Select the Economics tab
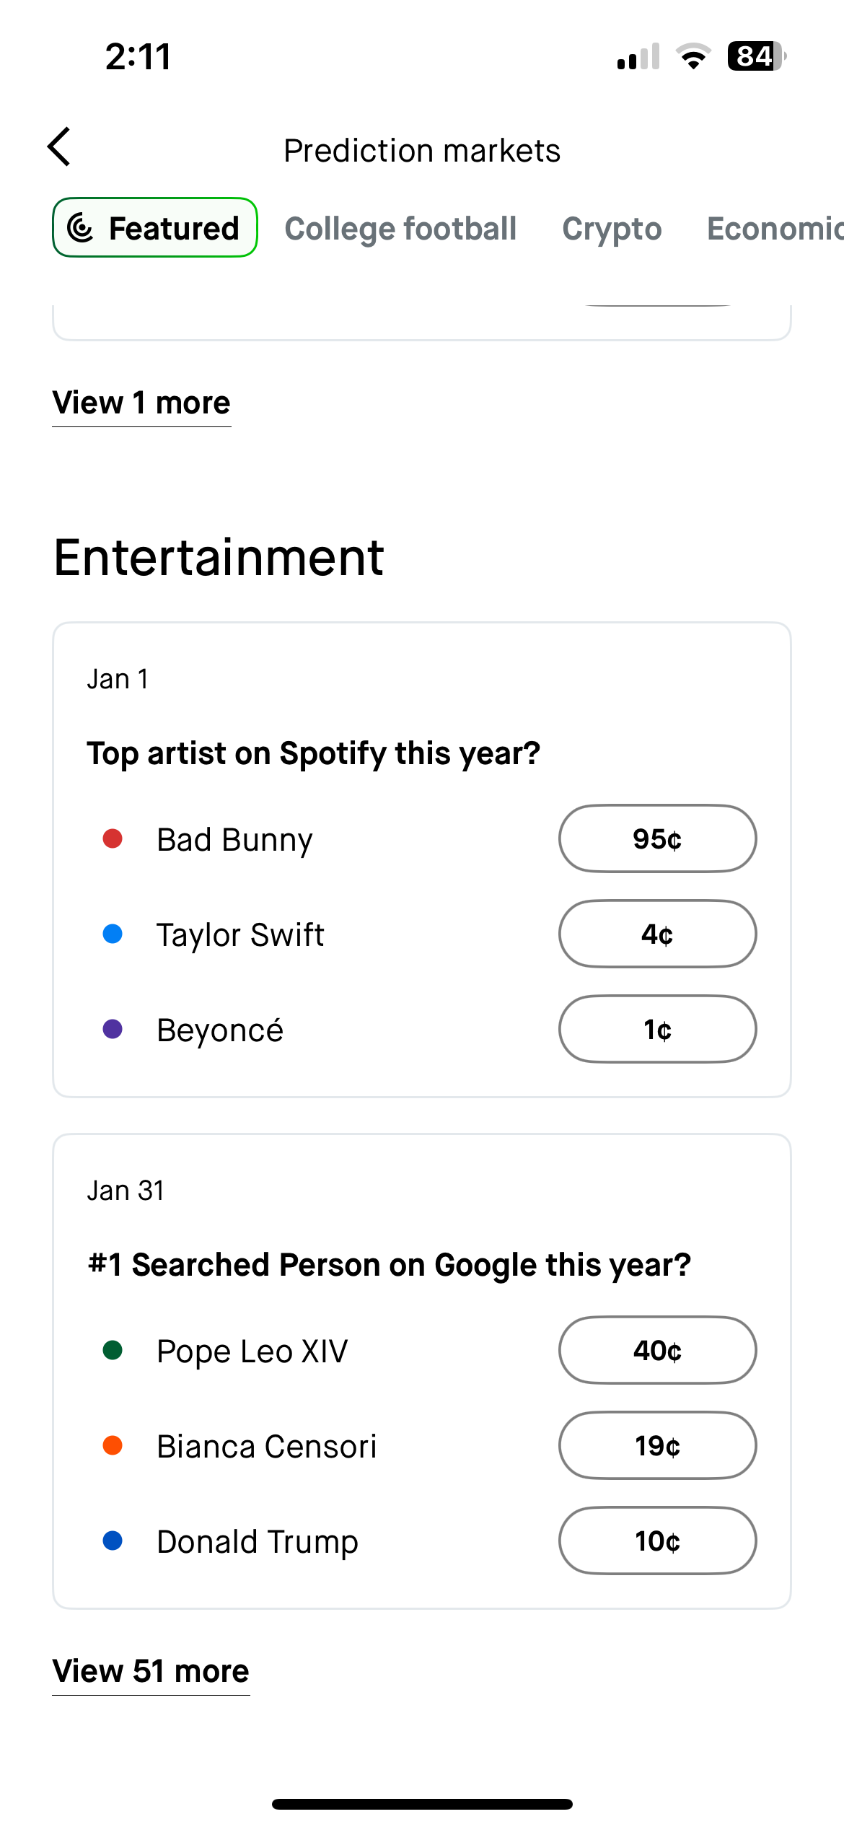Screen dimensions: 844x1827 [x=773, y=228]
